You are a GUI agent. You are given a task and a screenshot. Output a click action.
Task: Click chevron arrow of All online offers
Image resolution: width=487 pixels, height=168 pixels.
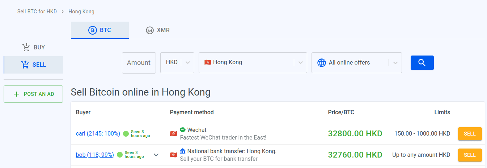pyautogui.click(x=395, y=63)
